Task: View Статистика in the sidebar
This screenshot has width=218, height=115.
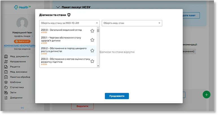Action: [x=17, y=87]
